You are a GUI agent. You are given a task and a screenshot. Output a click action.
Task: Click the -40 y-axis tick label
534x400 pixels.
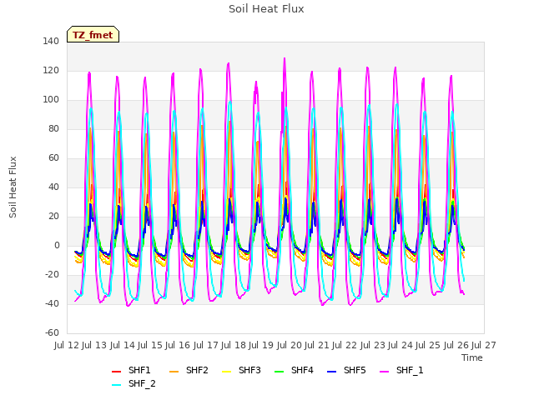(52, 303)
